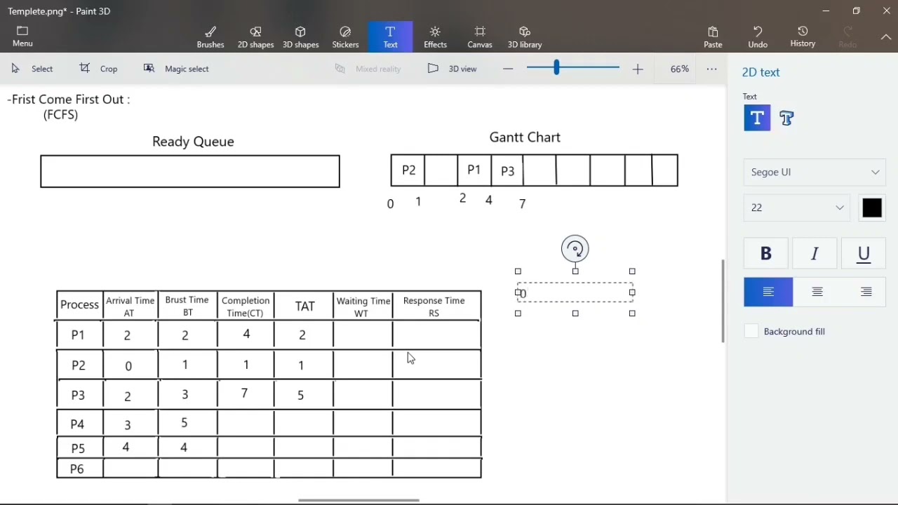The height and width of the screenshot is (505, 898).
Task: Click the horizontal canvas scrollbar
Action: point(358,500)
